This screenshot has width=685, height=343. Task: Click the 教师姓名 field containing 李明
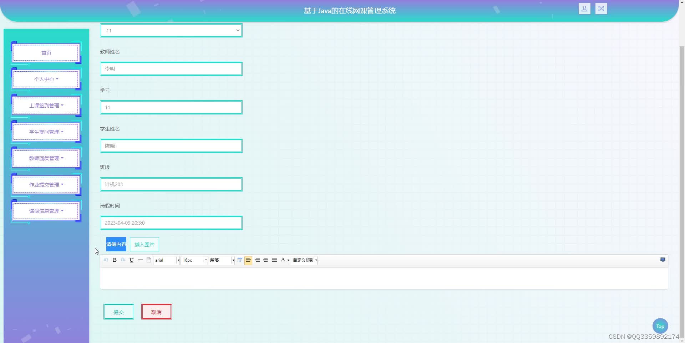[171, 69]
